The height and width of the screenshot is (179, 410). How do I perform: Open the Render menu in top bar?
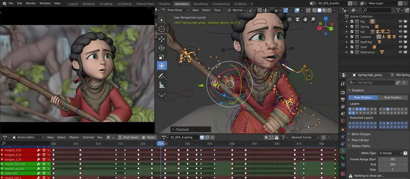click(x=31, y=3)
